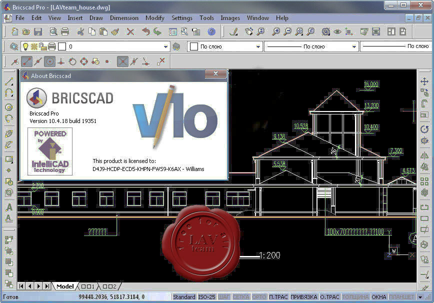Open the Modify menu

coord(154,18)
